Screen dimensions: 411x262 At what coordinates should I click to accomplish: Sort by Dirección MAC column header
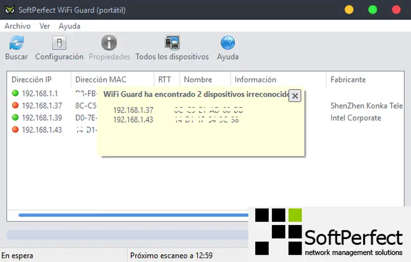pyautogui.click(x=101, y=79)
